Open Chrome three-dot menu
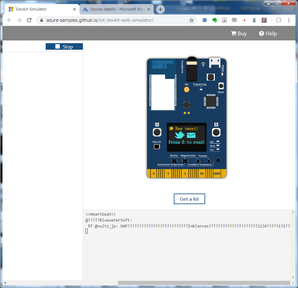 pos(289,20)
